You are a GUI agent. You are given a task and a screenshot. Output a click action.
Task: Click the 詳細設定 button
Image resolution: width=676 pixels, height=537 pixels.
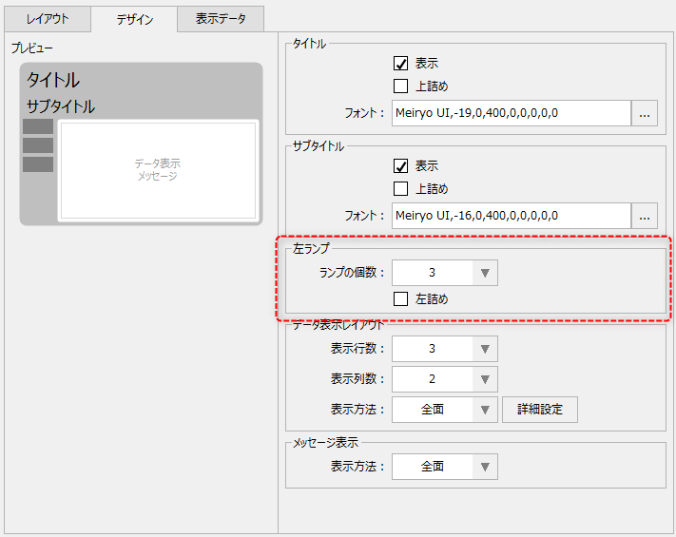point(540,410)
